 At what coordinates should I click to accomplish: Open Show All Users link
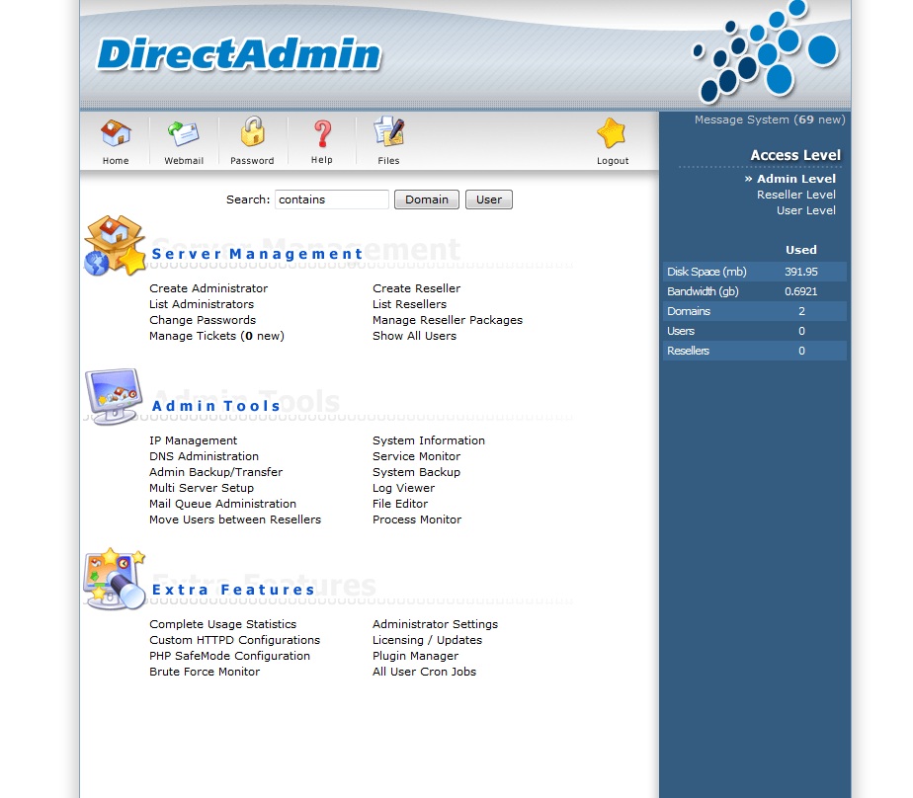[415, 336]
